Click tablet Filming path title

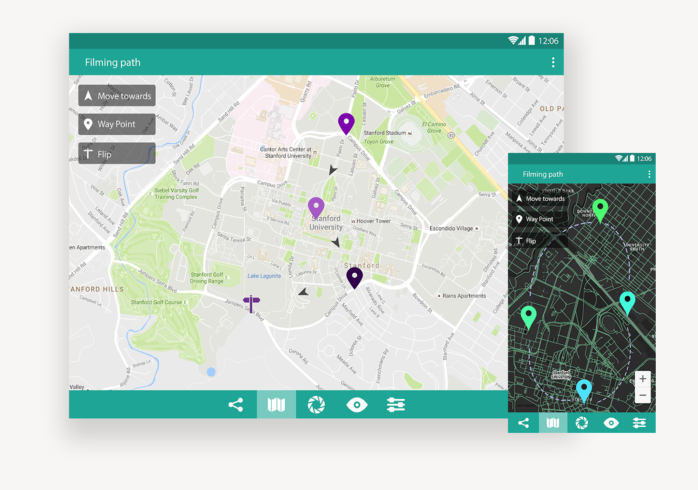tap(113, 62)
